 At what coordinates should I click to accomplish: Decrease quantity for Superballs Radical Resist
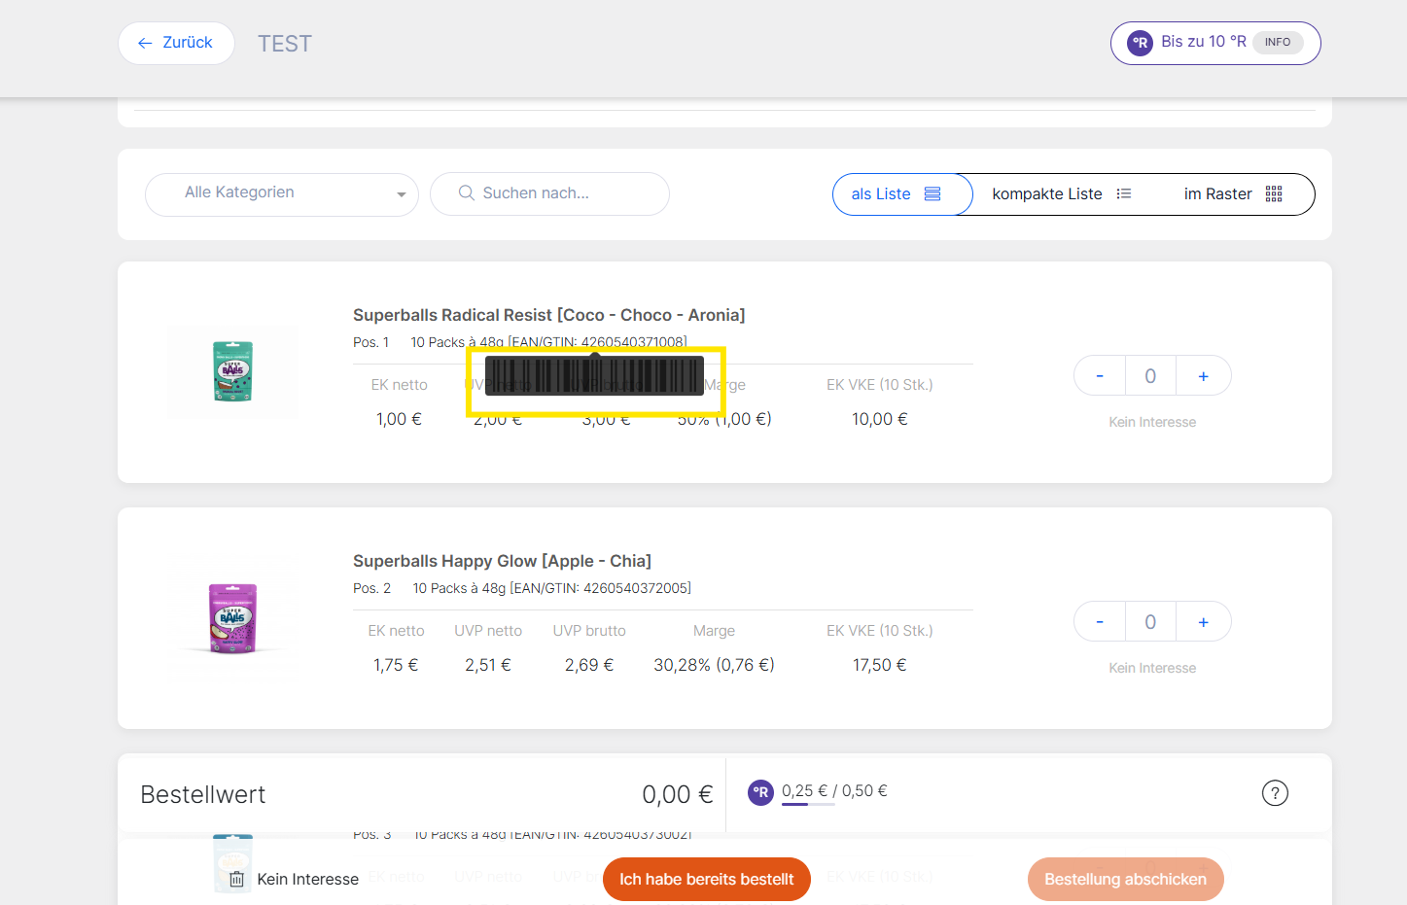tap(1100, 376)
